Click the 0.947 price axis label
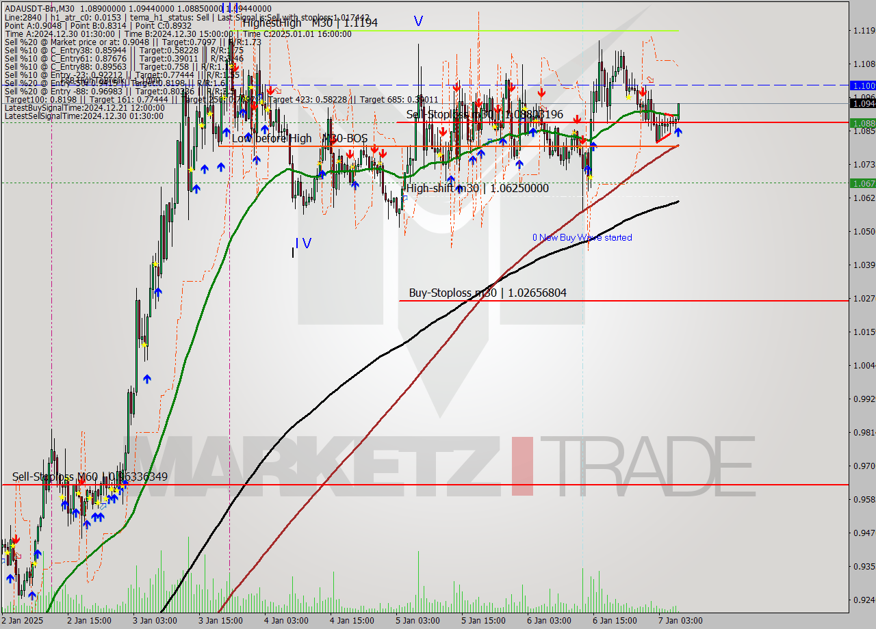 (864, 533)
